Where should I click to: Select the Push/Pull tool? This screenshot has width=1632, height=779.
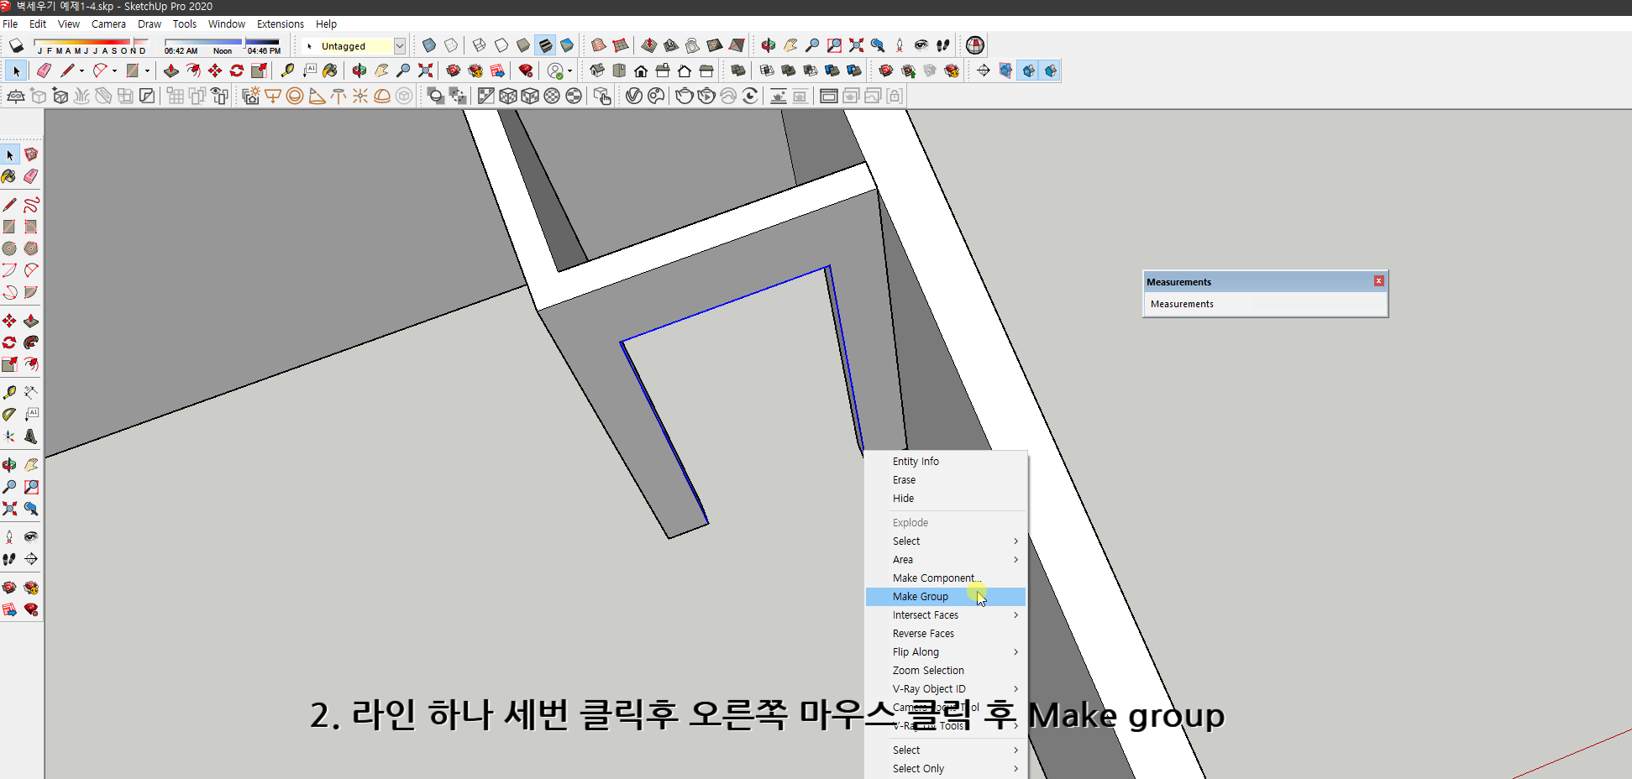coord(31,320)
